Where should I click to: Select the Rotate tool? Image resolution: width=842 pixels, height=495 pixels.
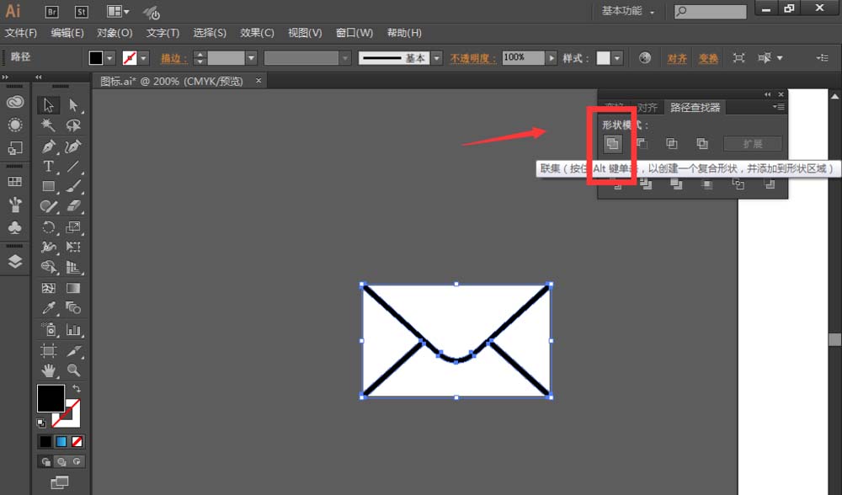pos(48,227)
